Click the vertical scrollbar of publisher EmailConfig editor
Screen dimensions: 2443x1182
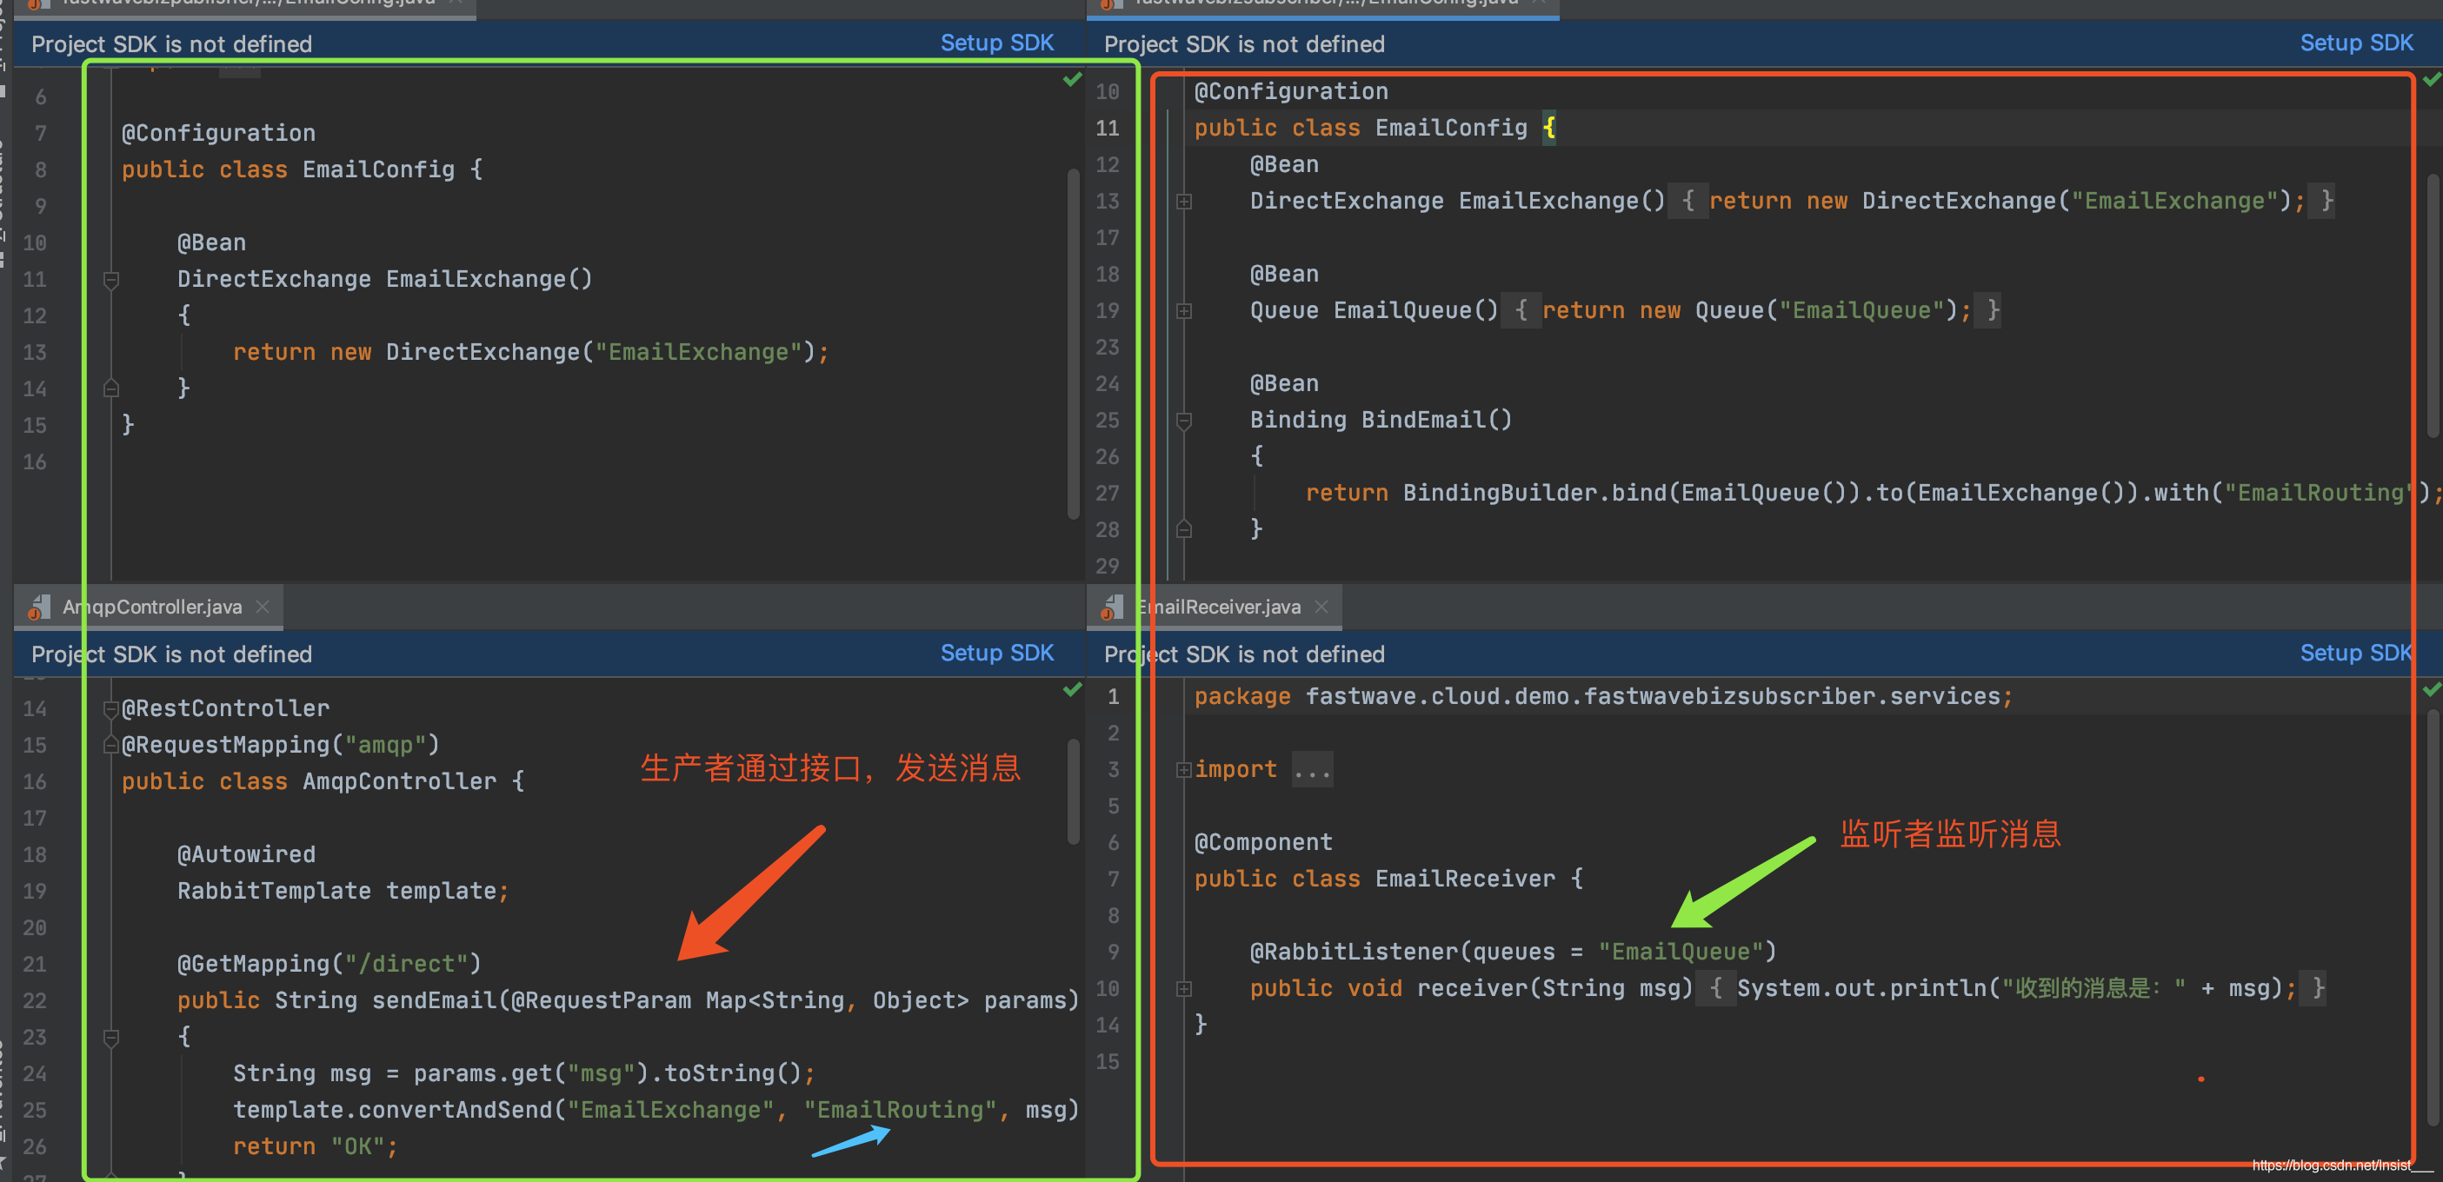pos(1074,343)
